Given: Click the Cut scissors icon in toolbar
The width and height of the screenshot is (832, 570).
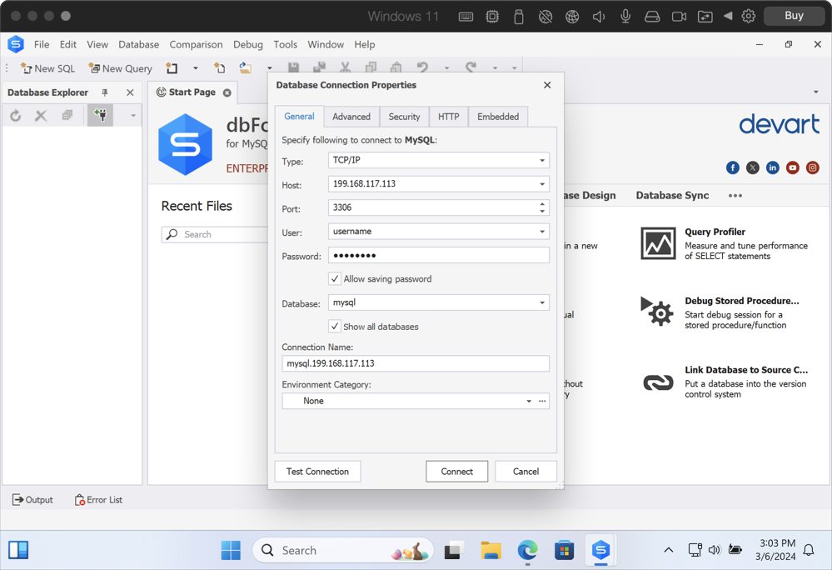Looking at the screenshot, I should click(345, 68).
